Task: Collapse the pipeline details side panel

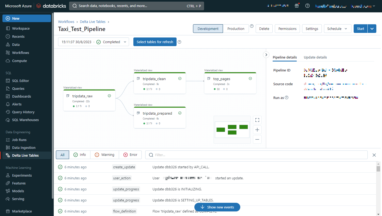Action: [266, 55]
